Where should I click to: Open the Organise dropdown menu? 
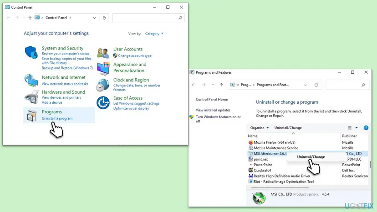pos(259,128)
